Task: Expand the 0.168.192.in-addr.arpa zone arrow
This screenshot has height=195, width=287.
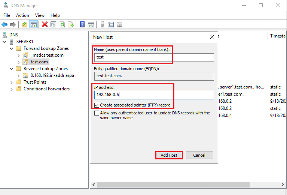Action: click(x=19, y=75)
